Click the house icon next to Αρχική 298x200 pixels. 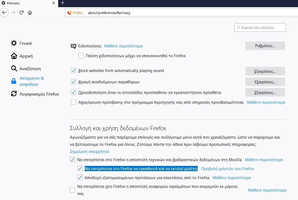pyautogui.click(x=14, y=56)
